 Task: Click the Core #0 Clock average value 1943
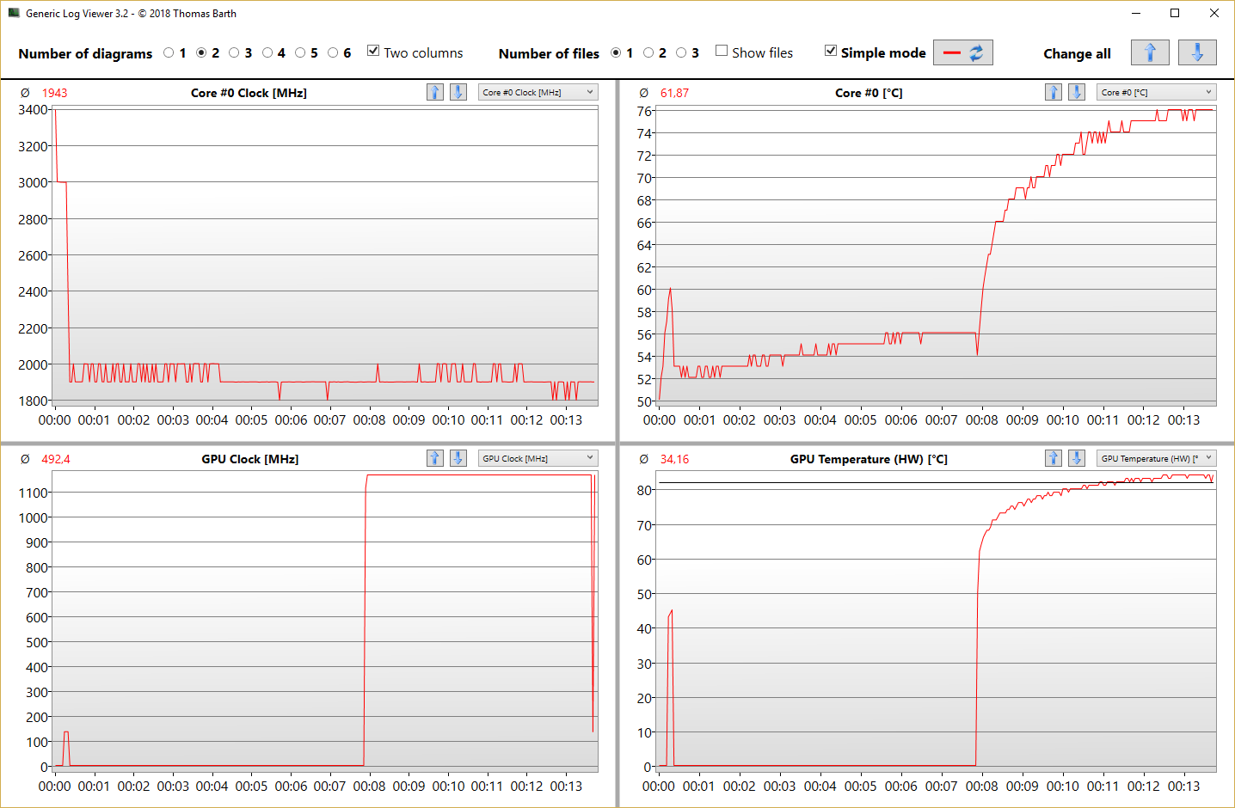tap(54, 93)
